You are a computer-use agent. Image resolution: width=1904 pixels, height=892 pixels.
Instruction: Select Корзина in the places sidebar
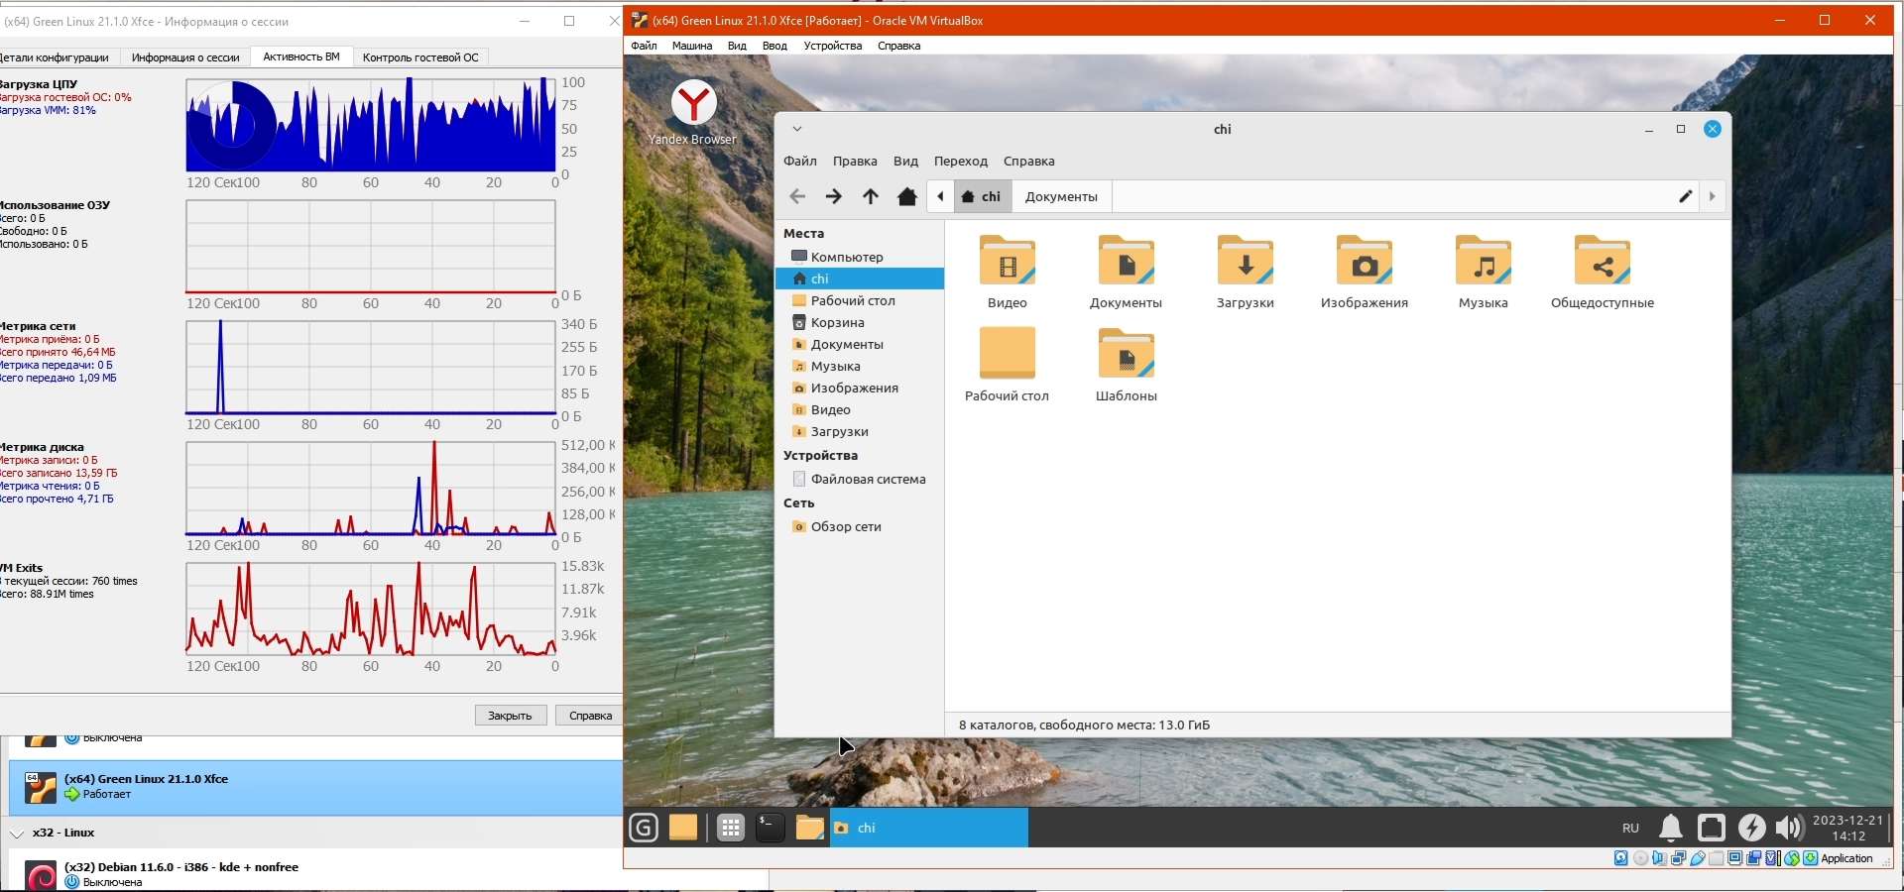pos(837,323)
